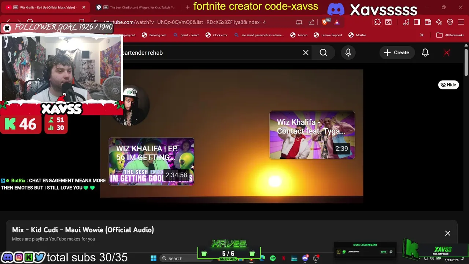Click the Instagram icon in the stream overlay

tap(19, 257)
